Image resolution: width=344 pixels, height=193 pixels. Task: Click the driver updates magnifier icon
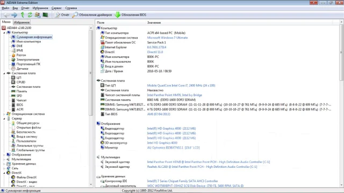coord(75,15)
